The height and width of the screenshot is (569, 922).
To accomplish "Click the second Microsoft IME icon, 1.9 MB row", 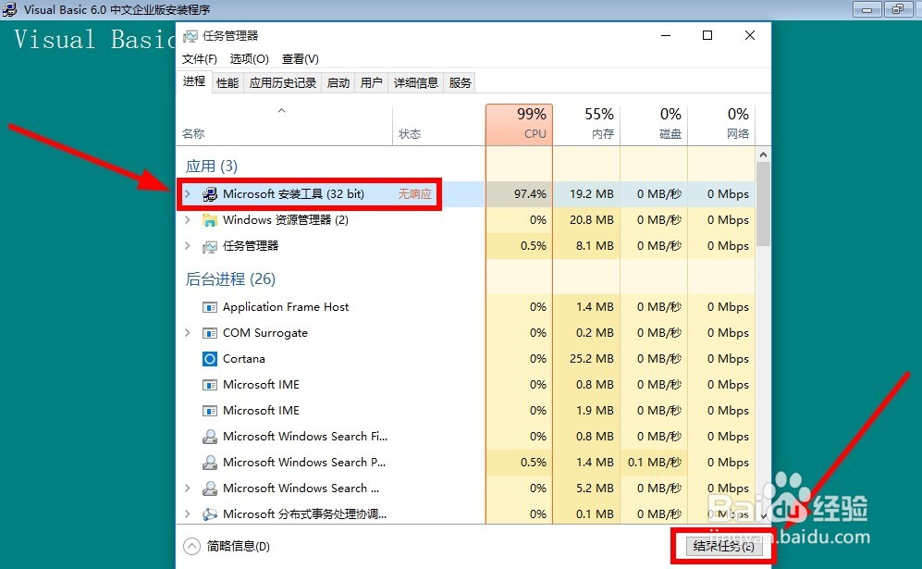I will coord(209,411).
